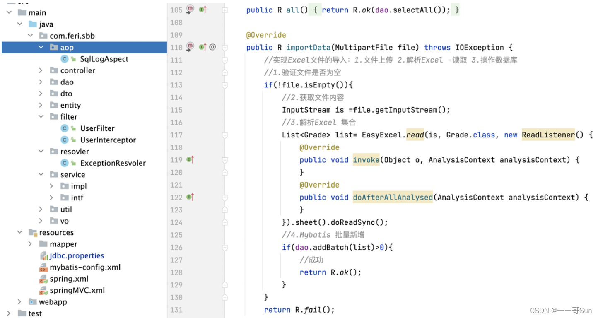Select the UserInterceptor class in tree
Screen dimensions: 598x318
[108, 140]
